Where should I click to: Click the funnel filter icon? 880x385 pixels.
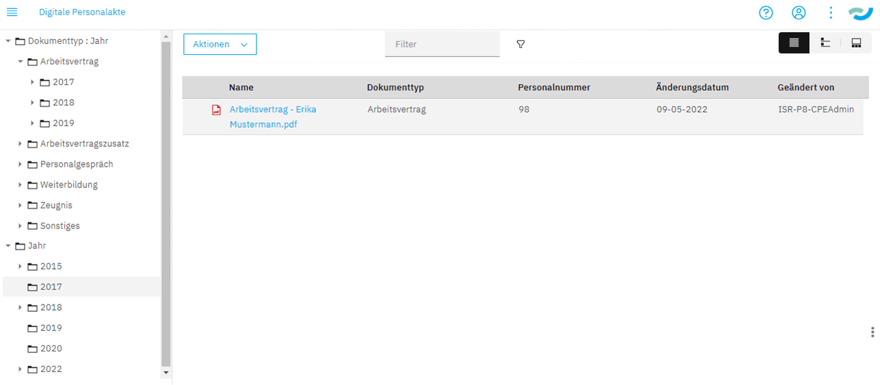tap(520, 44)
